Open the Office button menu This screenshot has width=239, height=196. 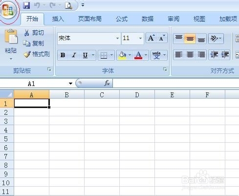tap(8, 10)
